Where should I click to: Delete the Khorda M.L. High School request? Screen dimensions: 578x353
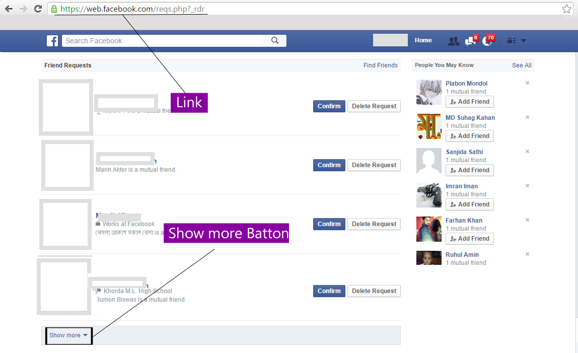tap(374, 291)
